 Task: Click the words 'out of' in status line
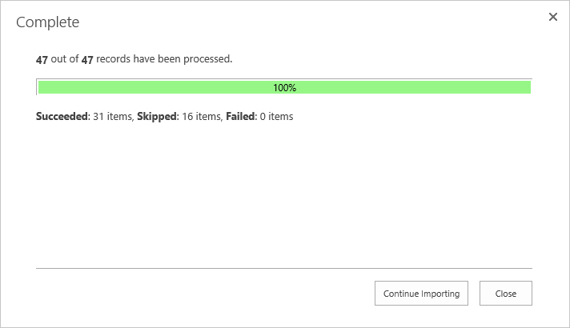[x=65, y=59]
